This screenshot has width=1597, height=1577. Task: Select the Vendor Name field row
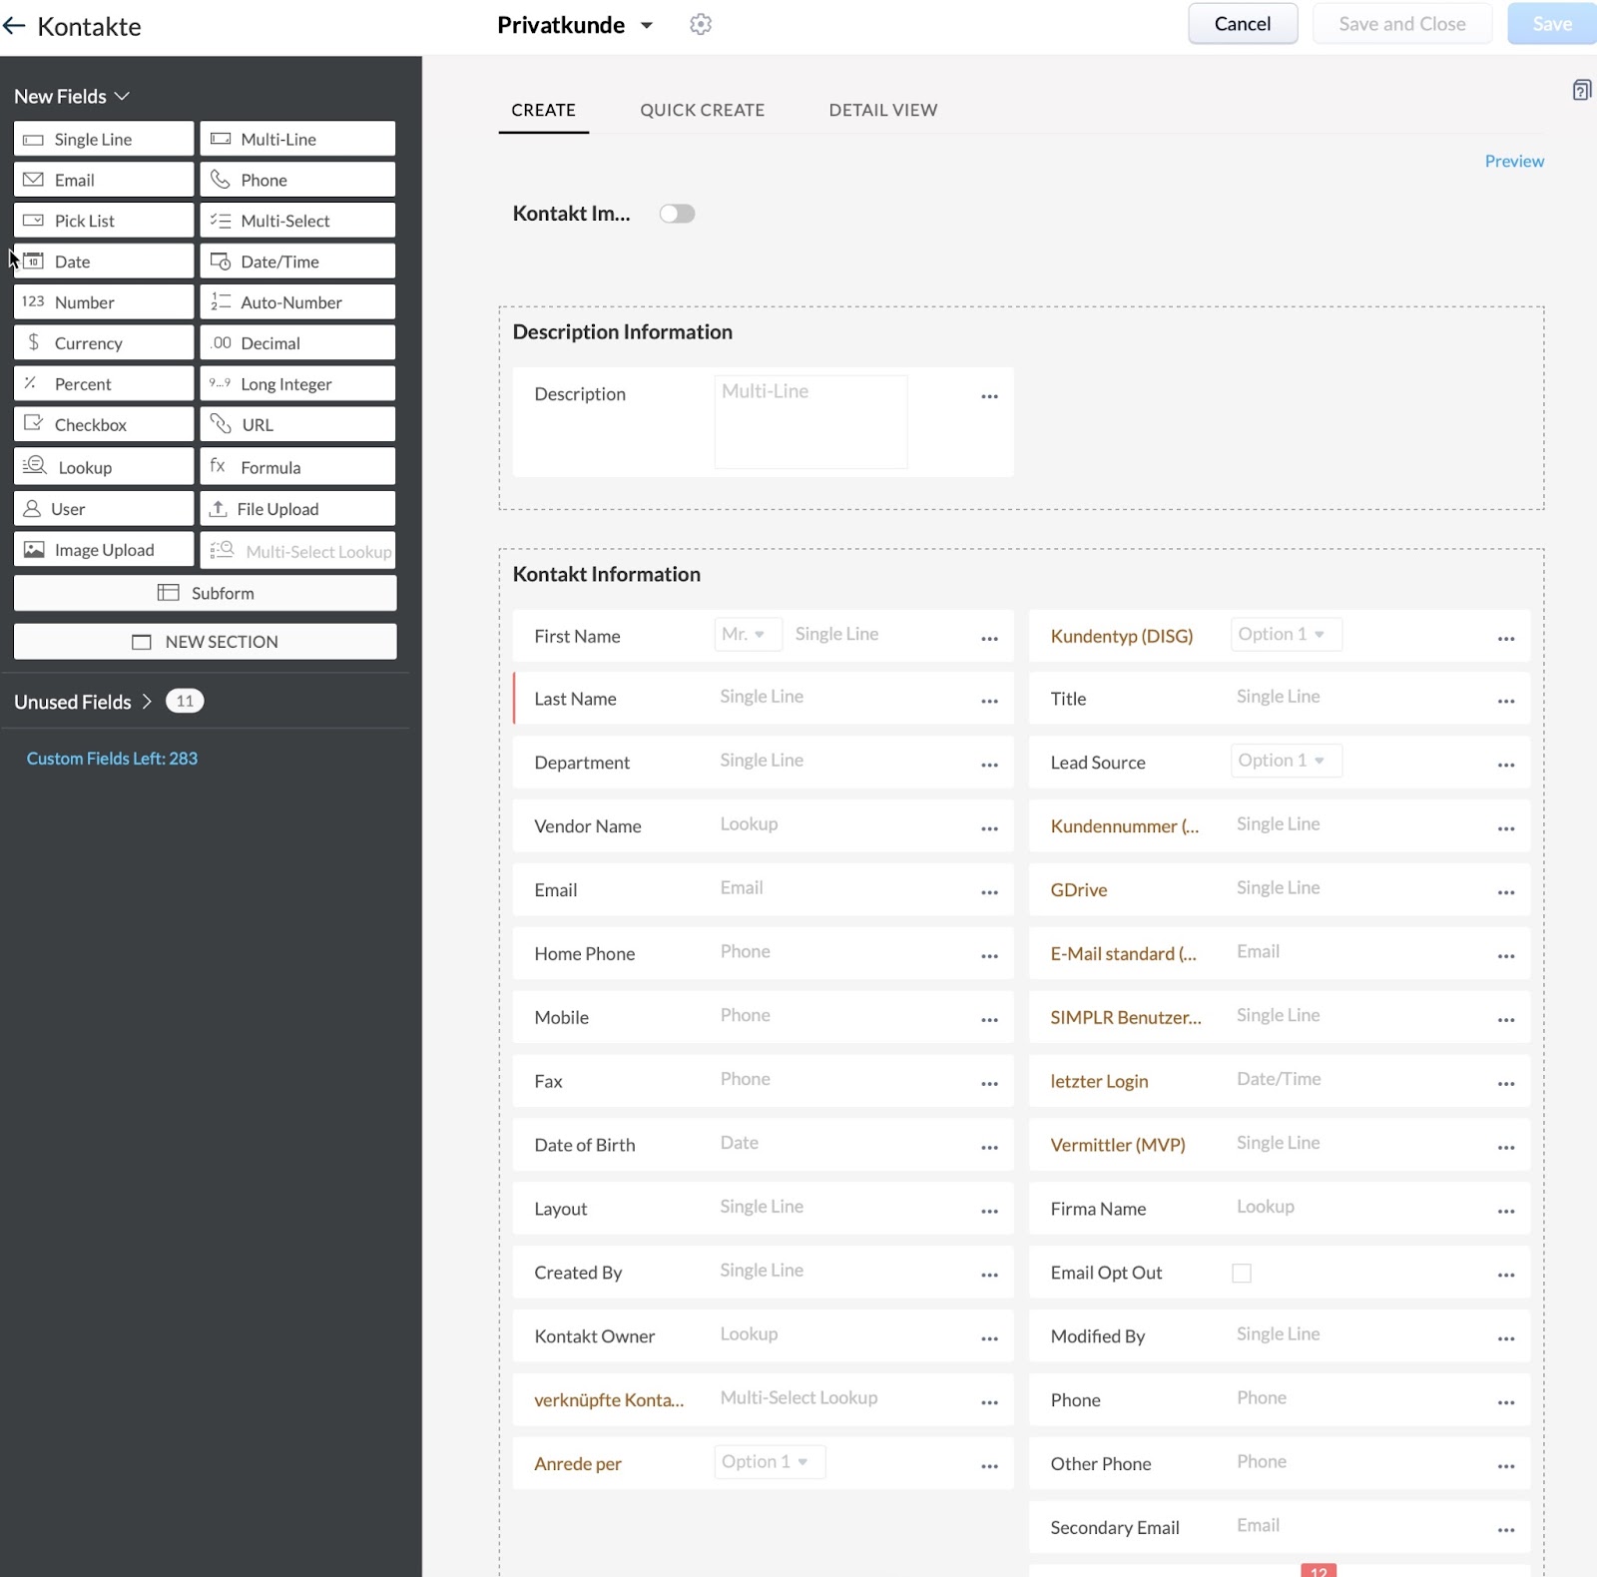pos(763,826)
